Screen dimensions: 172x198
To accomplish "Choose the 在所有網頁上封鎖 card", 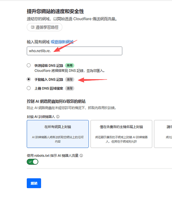I will pos(58,134).
